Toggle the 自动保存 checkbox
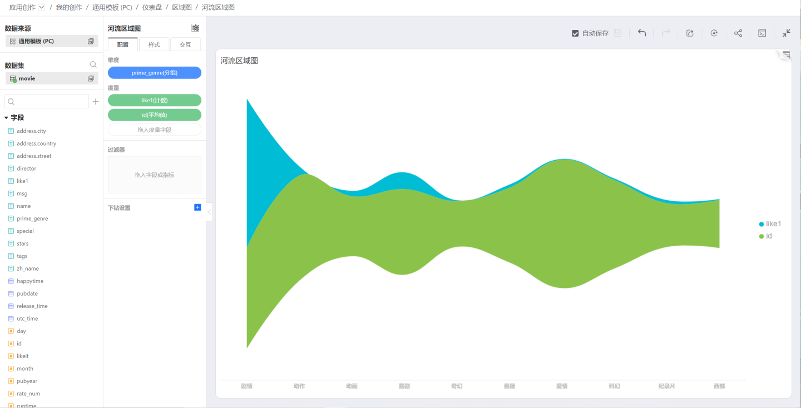 [x=576, y=33]
